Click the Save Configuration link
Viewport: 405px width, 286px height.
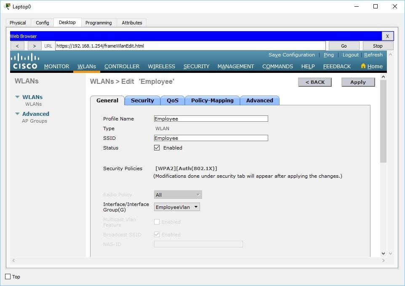tap(291, 55)
